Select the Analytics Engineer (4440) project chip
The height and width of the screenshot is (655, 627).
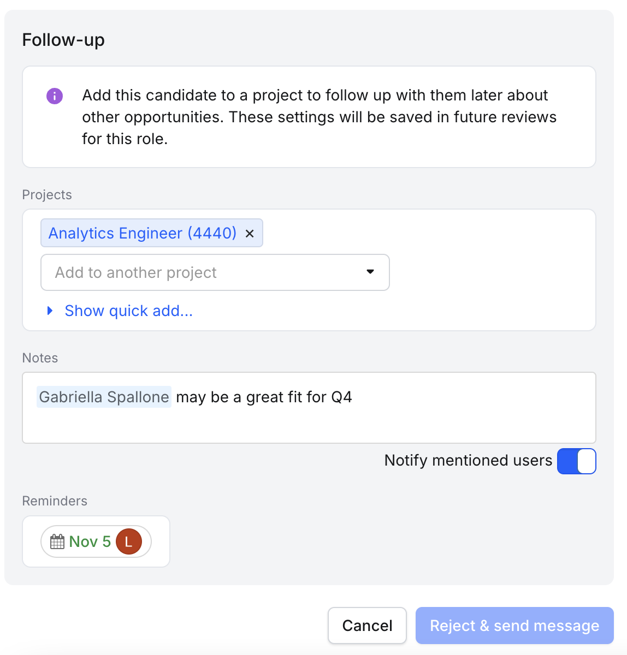click(x=143, y=233)
